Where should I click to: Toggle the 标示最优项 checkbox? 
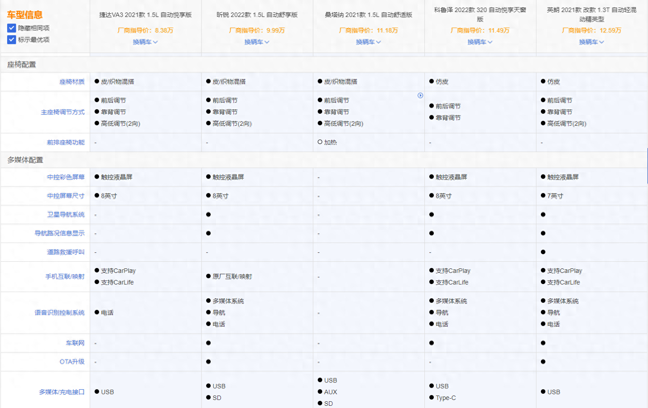[x=12, y=40]
